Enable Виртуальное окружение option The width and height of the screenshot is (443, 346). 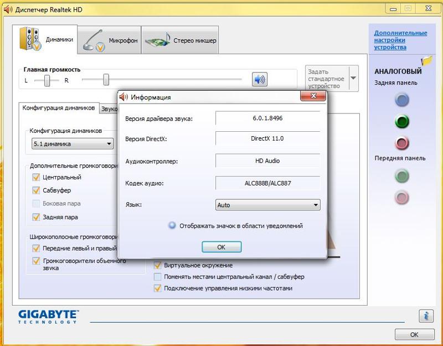click(157, 265)
